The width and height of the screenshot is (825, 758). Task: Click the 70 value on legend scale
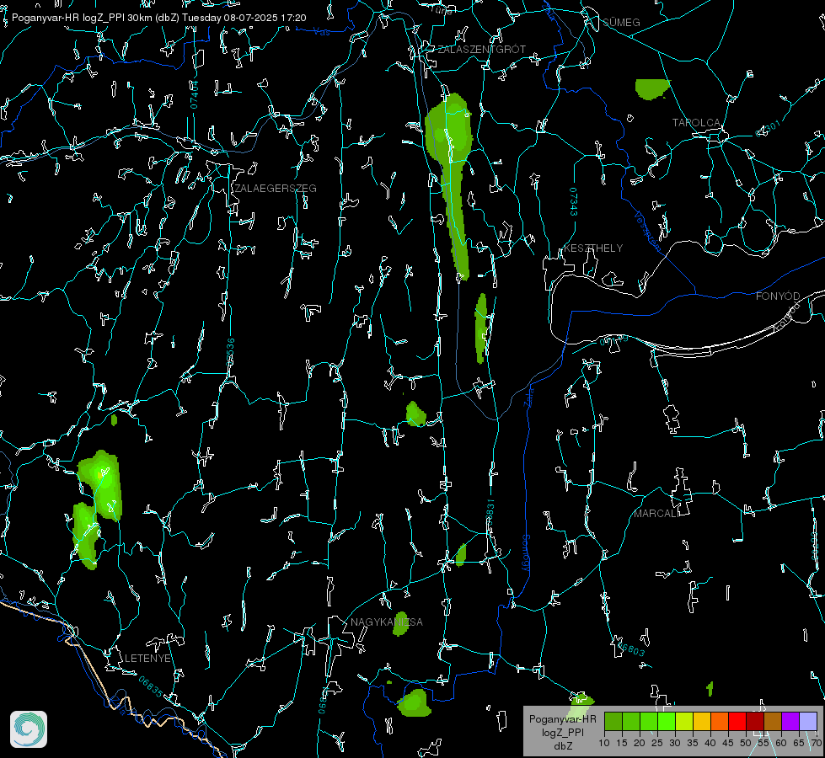point(816,743)
